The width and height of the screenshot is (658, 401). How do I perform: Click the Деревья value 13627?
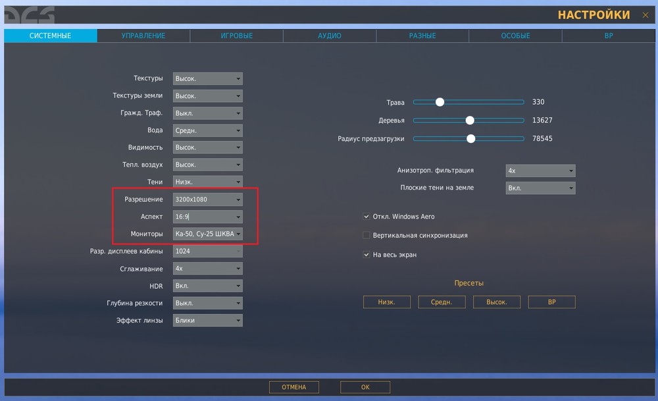(542, 120)
